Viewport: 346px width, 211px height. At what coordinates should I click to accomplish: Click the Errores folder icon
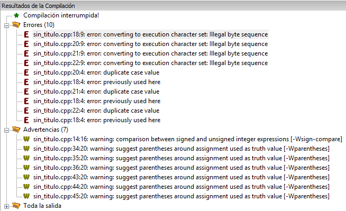pyautogui.click(x=16, y=25)
